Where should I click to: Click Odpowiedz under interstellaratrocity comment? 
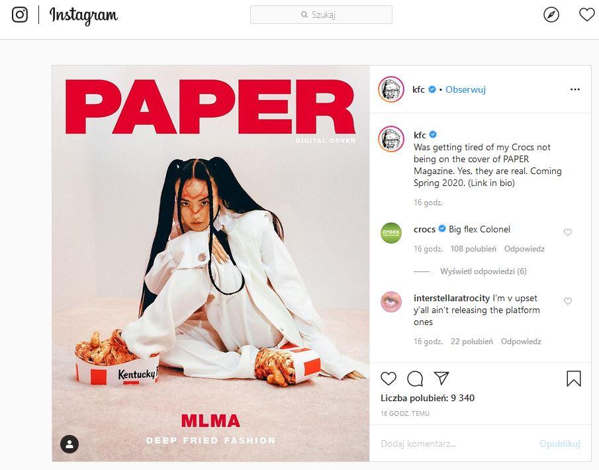click(521, 341)
